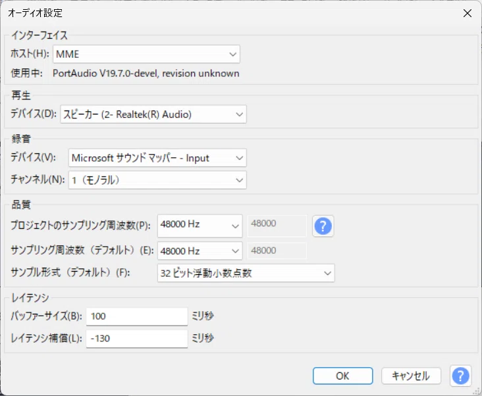The height and width of the screenshot is (396, 482).
Task: Click the OK button
Action: point(343,376)
